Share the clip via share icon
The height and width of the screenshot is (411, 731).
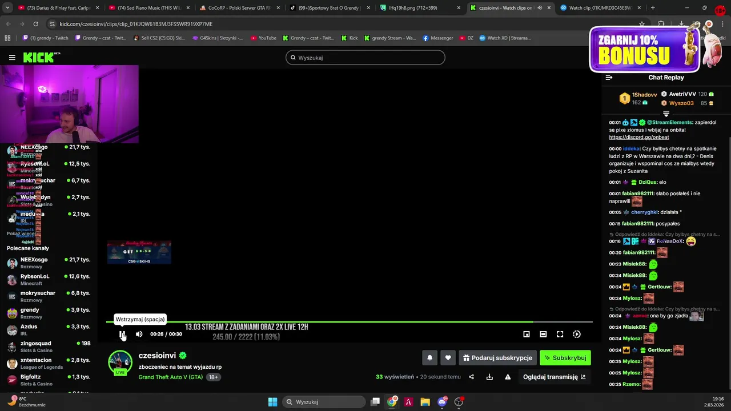(471, 377)
